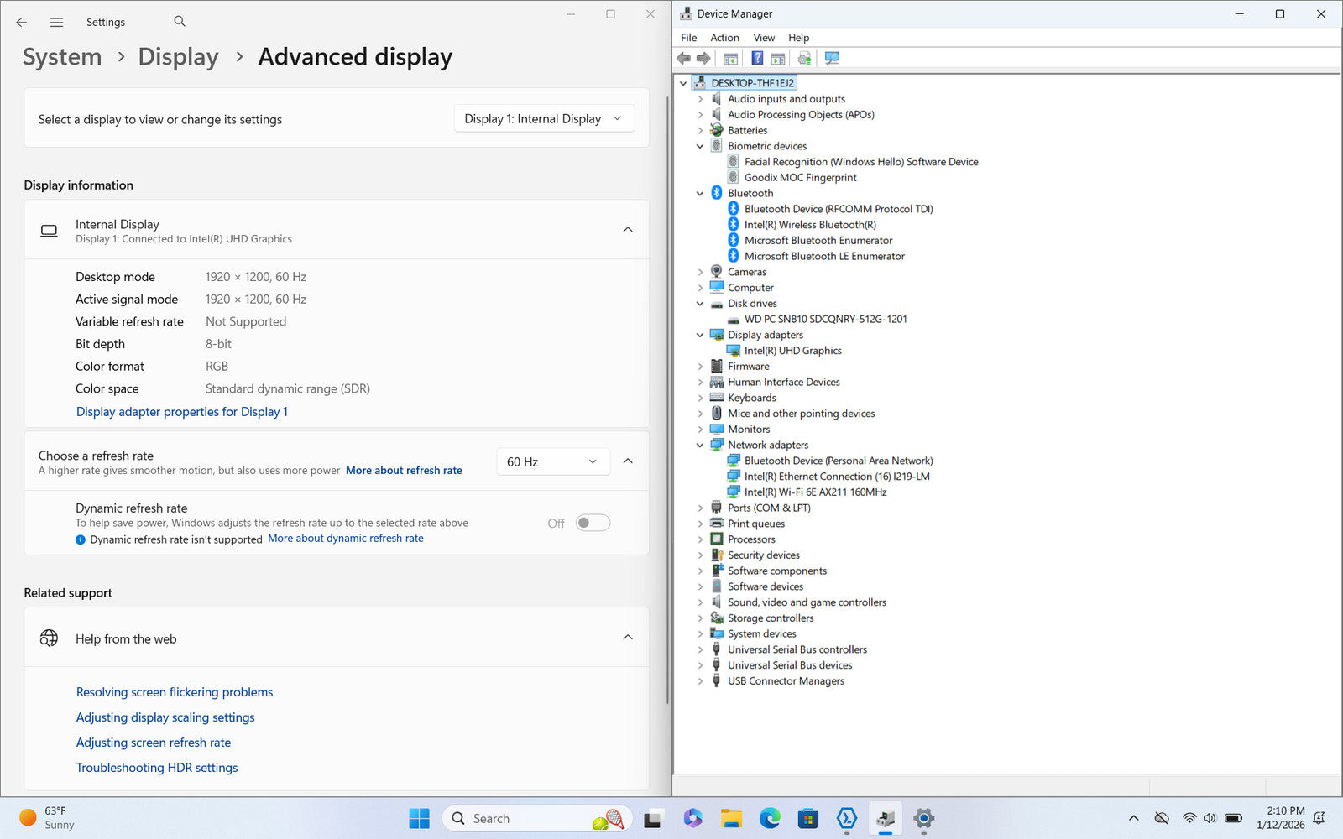The image size is (1343, 839).
Task: Open Device Manager Help toolbar icon
Action: pos(757,58)
